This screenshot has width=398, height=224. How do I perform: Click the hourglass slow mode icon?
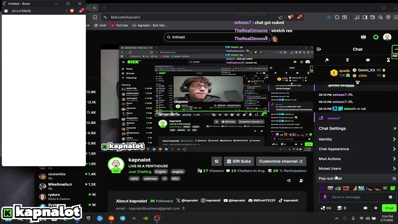click(x=388, y=60)
